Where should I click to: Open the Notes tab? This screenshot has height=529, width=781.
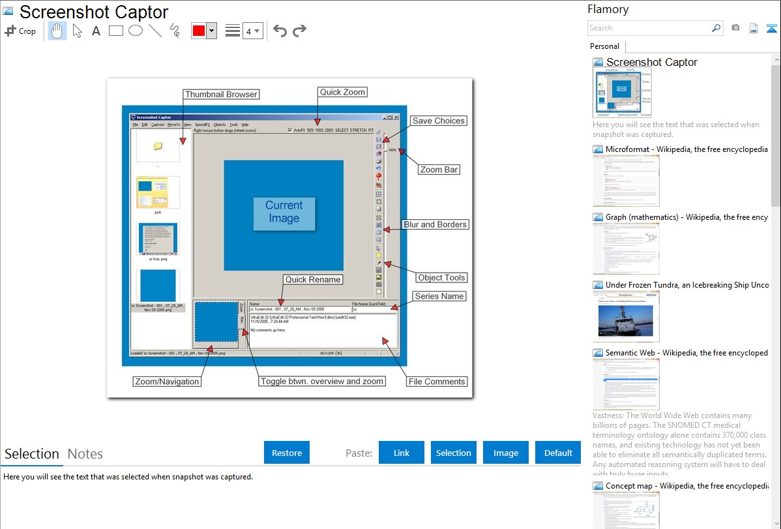(x=85, y=454)
